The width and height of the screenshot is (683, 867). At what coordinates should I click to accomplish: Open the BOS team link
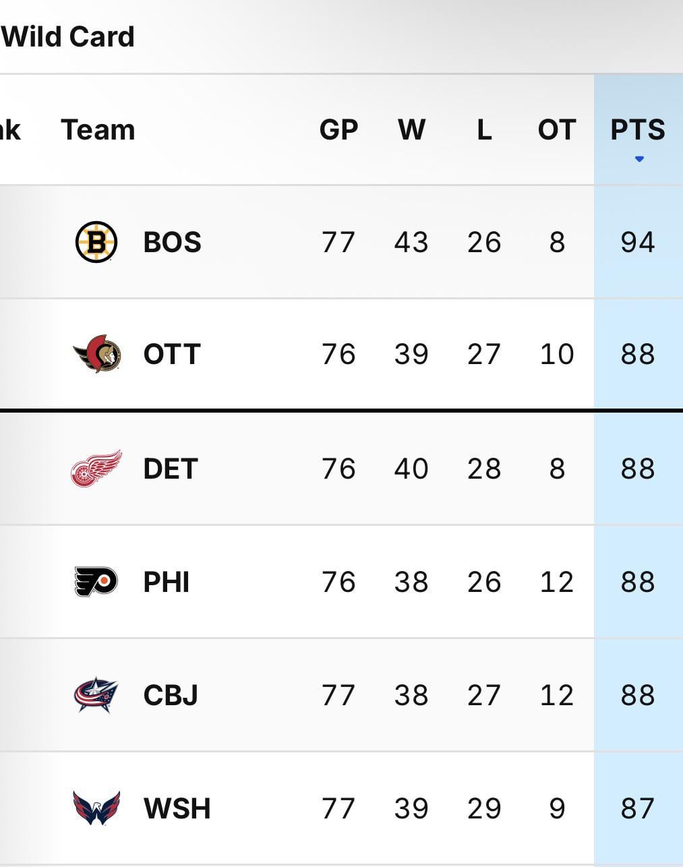click(x=173, y=242)
